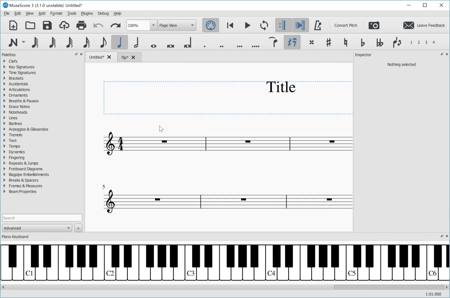The width and height of the screenshot is (450, 298).
Task: Click the Save score icon
Action: [47, 25]
